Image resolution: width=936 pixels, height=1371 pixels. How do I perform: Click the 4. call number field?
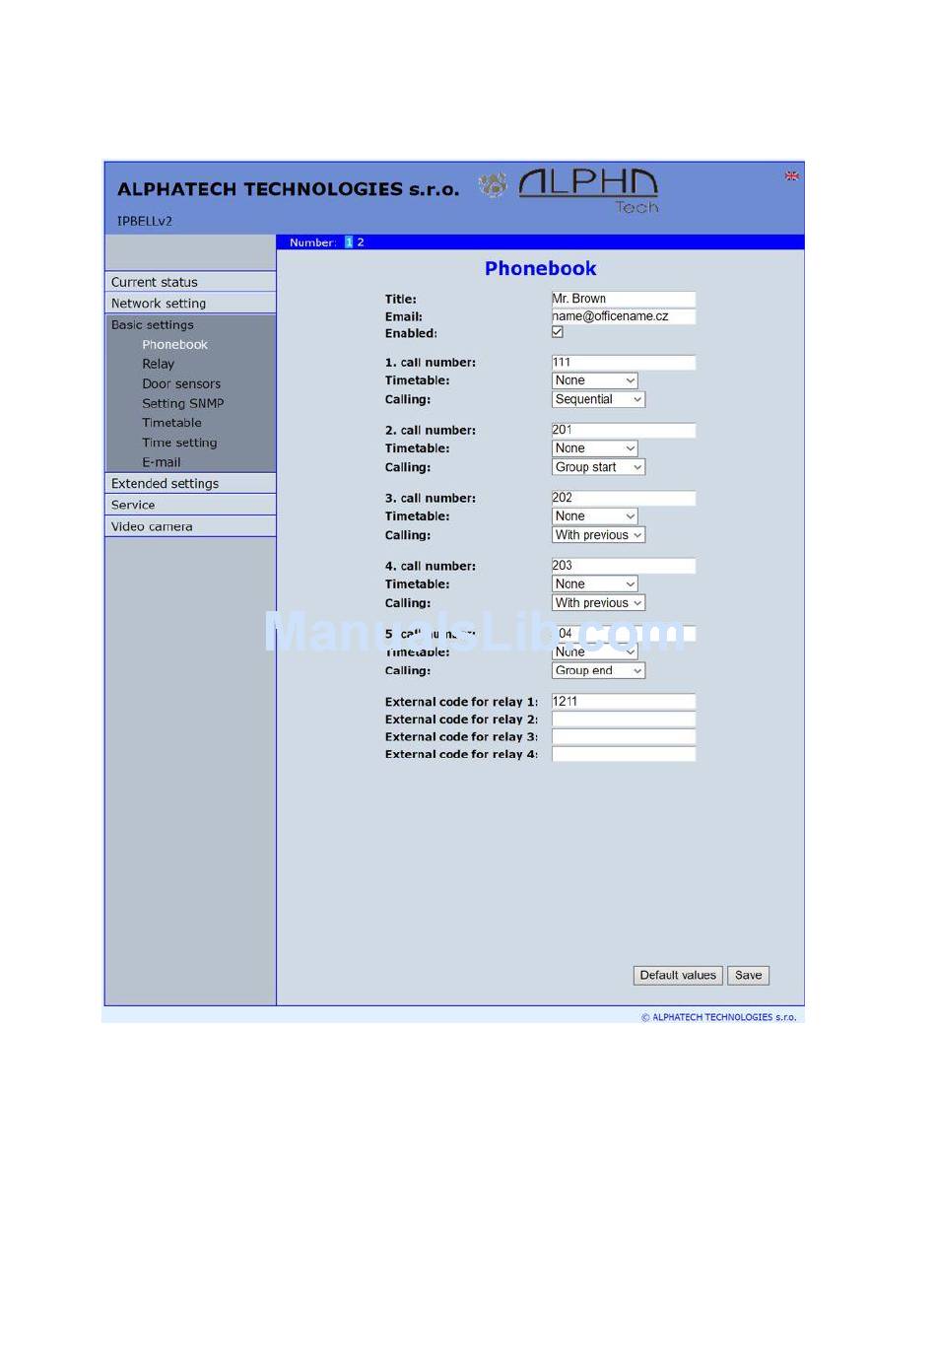tap(624, 566)
